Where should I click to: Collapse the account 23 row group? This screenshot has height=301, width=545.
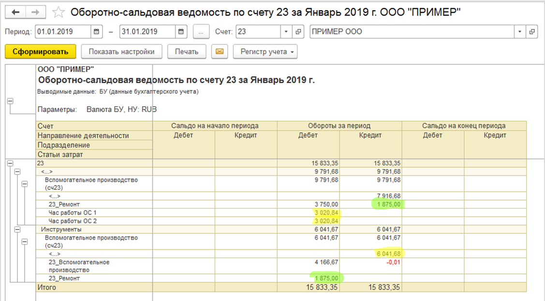10,164
